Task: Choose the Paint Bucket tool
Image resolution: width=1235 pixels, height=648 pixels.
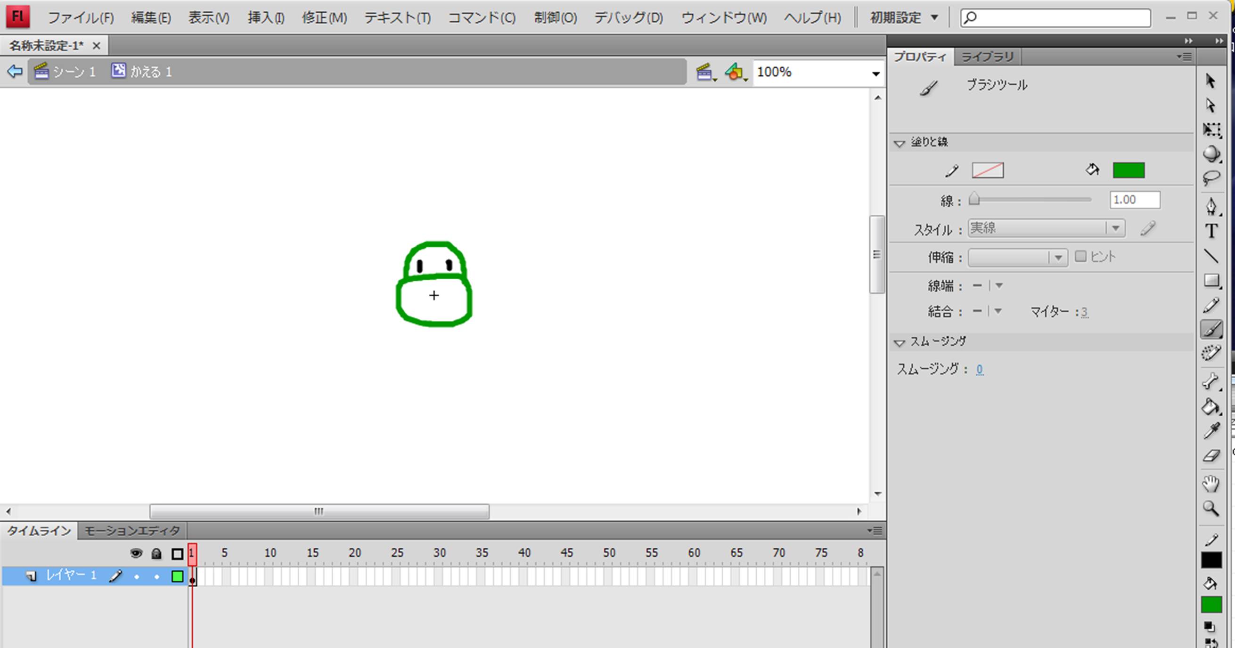Action: pos(1210,407)
